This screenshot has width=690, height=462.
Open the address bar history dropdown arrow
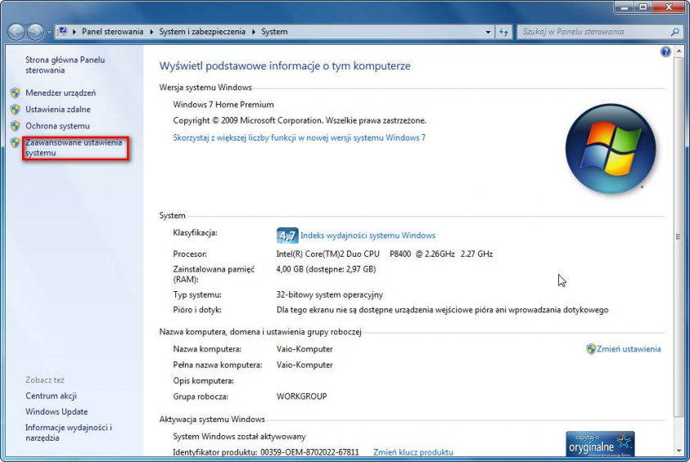[x=486, y=32]
